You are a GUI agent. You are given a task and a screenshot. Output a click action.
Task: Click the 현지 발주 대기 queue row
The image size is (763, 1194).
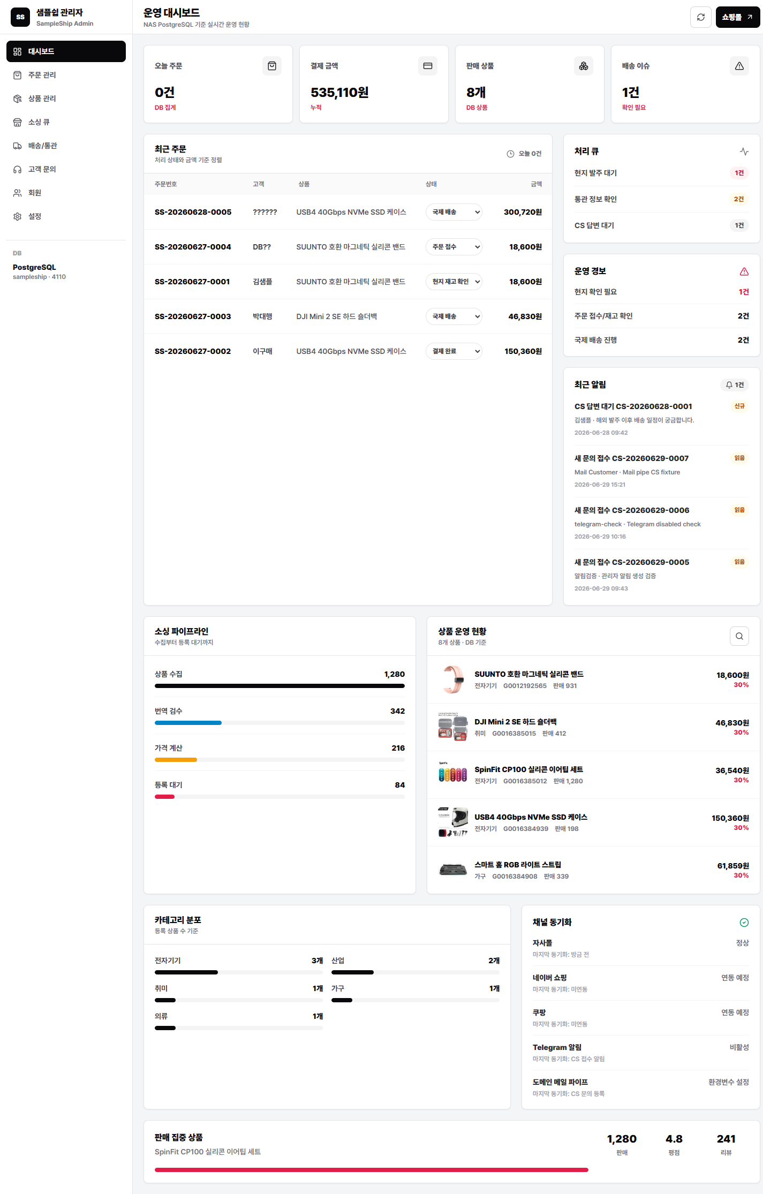point(662,173)
